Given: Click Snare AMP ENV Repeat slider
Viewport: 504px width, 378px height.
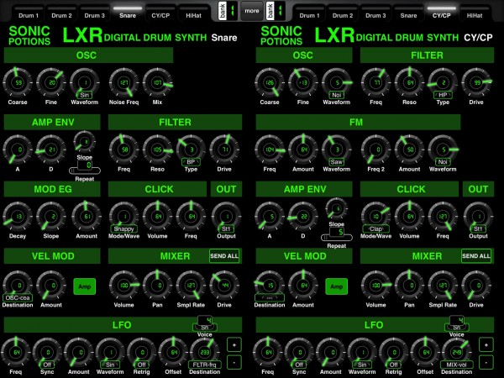Looking at the screenshot, I should coord(85,171).
